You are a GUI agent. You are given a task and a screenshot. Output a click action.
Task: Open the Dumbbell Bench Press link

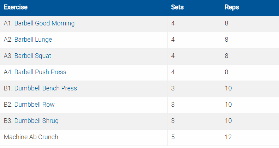pyautogui.click(x=46, y=88)
